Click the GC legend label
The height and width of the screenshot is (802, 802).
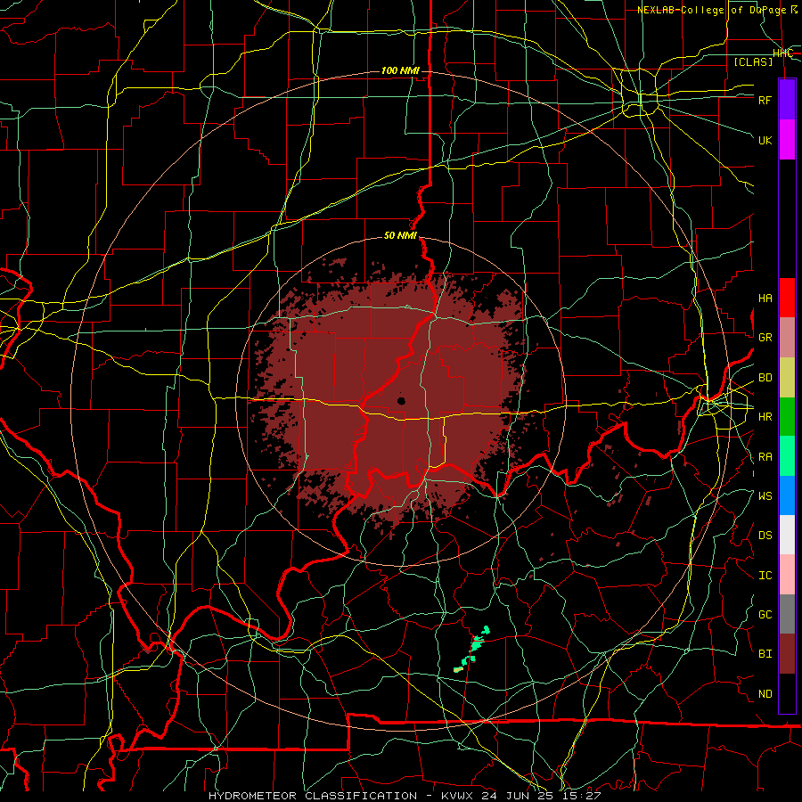tap(765, 615)
